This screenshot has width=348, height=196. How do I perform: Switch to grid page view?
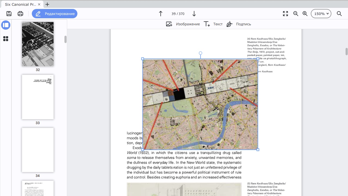click(6, 39)
